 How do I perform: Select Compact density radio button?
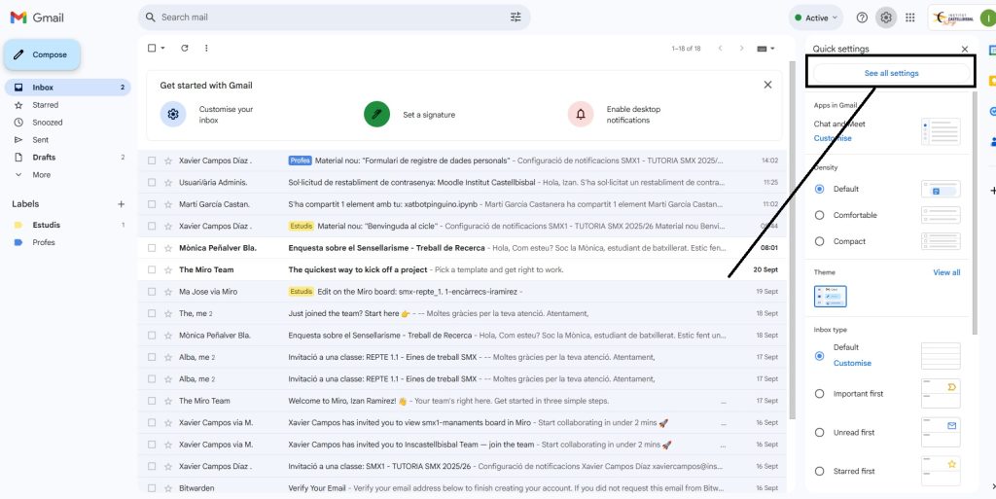pos(819,241)
